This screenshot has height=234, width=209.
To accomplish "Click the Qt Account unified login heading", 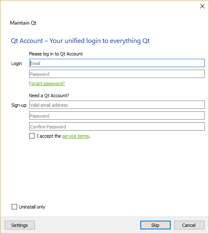I will coord(80,41).
